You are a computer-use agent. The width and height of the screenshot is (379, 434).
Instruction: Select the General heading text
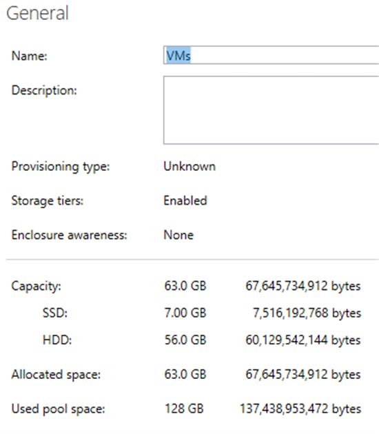click(x=37, y=13)
